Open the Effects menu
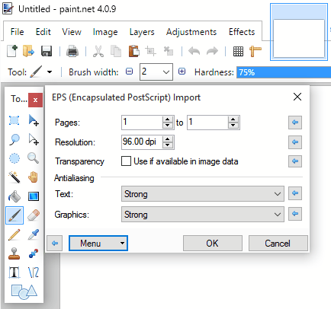Screen dimensions: 331x309 pos(242,32)
